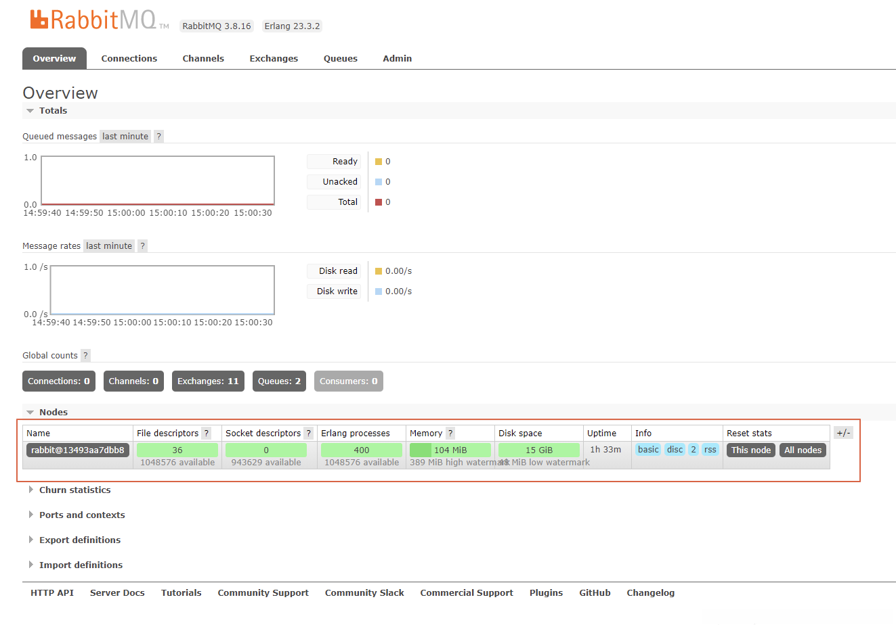Open the Changelog footer link
The height and width of the screenshot is (631, 896).
pos(651,593)
